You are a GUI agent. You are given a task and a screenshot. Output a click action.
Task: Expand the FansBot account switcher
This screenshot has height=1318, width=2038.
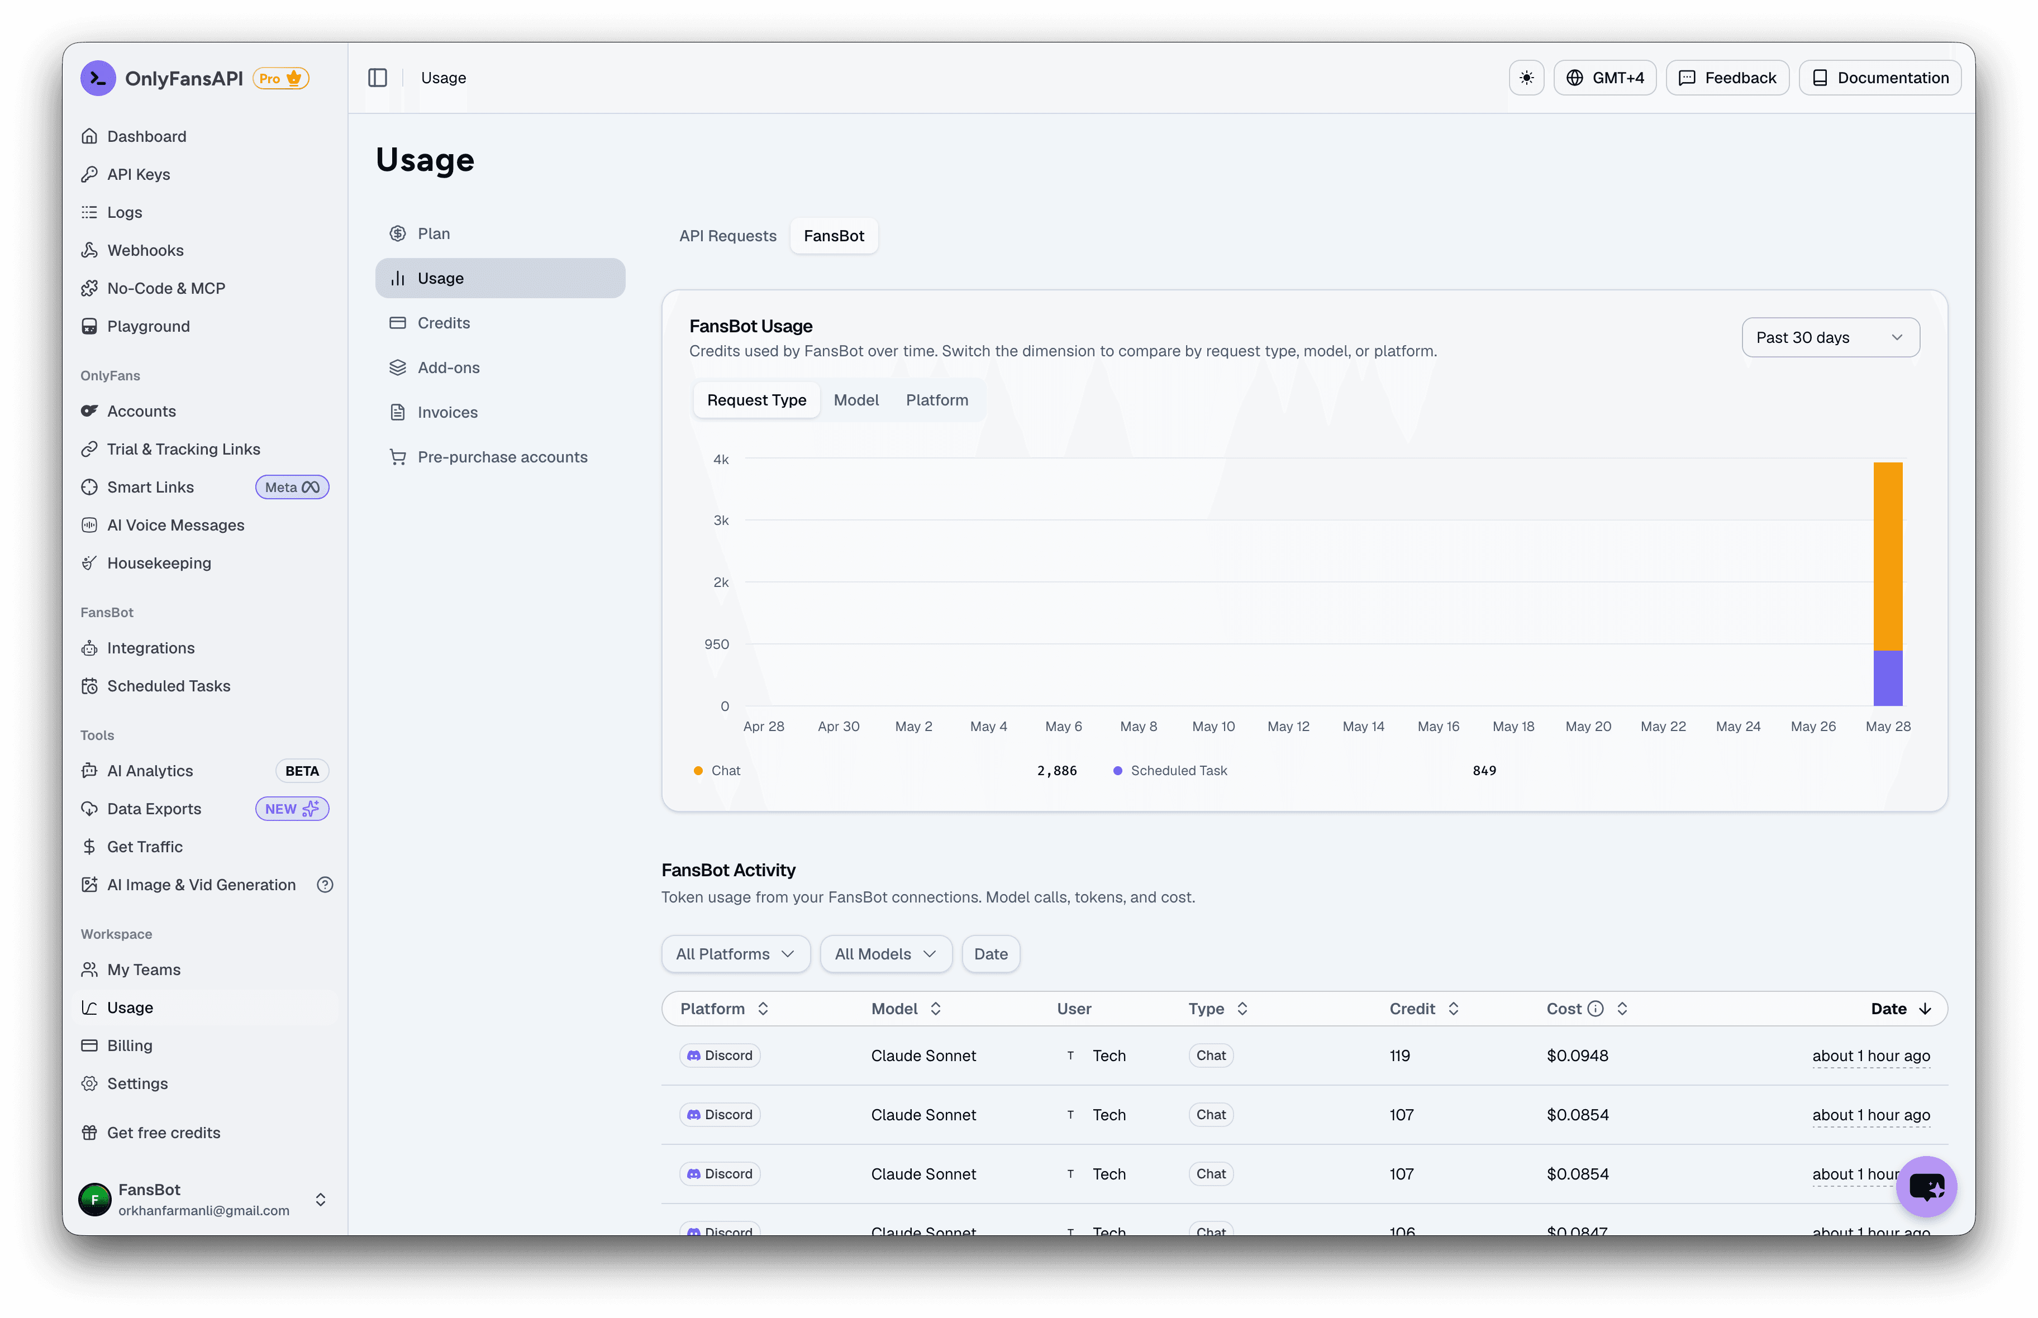pyautogui.click(x=320, y=1199)
